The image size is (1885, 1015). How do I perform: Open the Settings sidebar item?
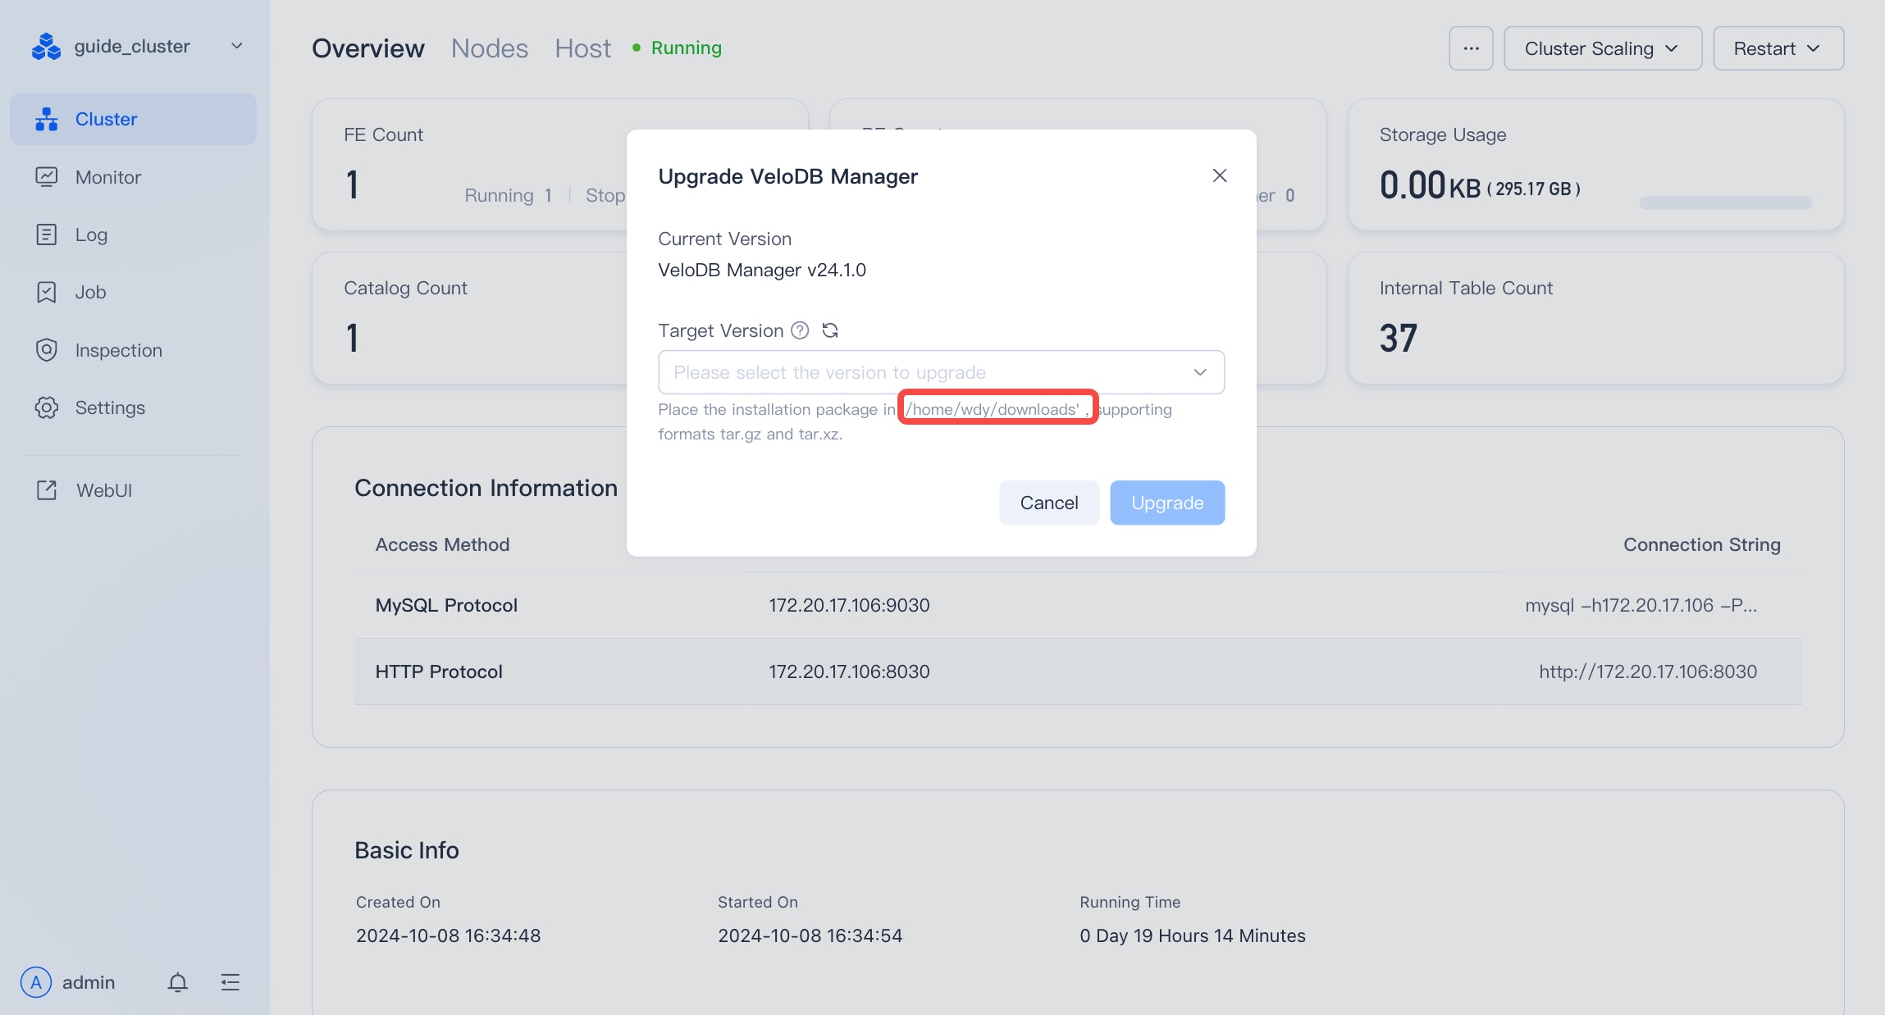(133, 407)
